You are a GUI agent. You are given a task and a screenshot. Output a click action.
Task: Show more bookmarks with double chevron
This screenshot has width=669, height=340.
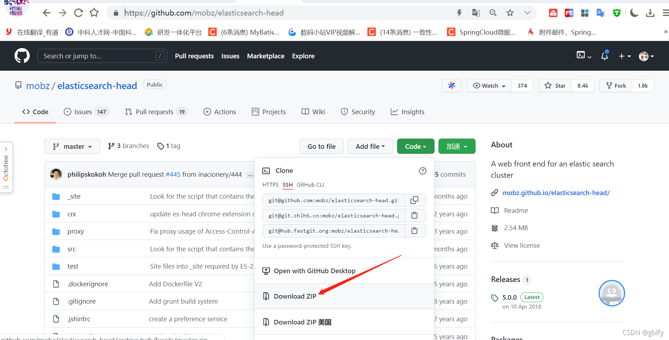point(665,32)
